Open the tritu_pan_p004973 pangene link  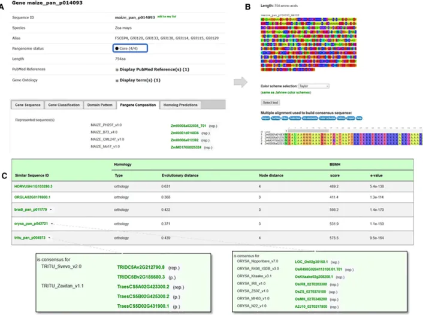(30, 238)
